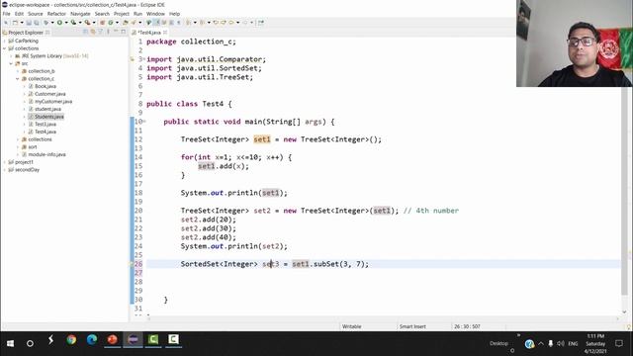This screenshot has width=633, height=356.
Task: Open the Windows Start menu
Action: pyautogui.click(x=10, y=343)
